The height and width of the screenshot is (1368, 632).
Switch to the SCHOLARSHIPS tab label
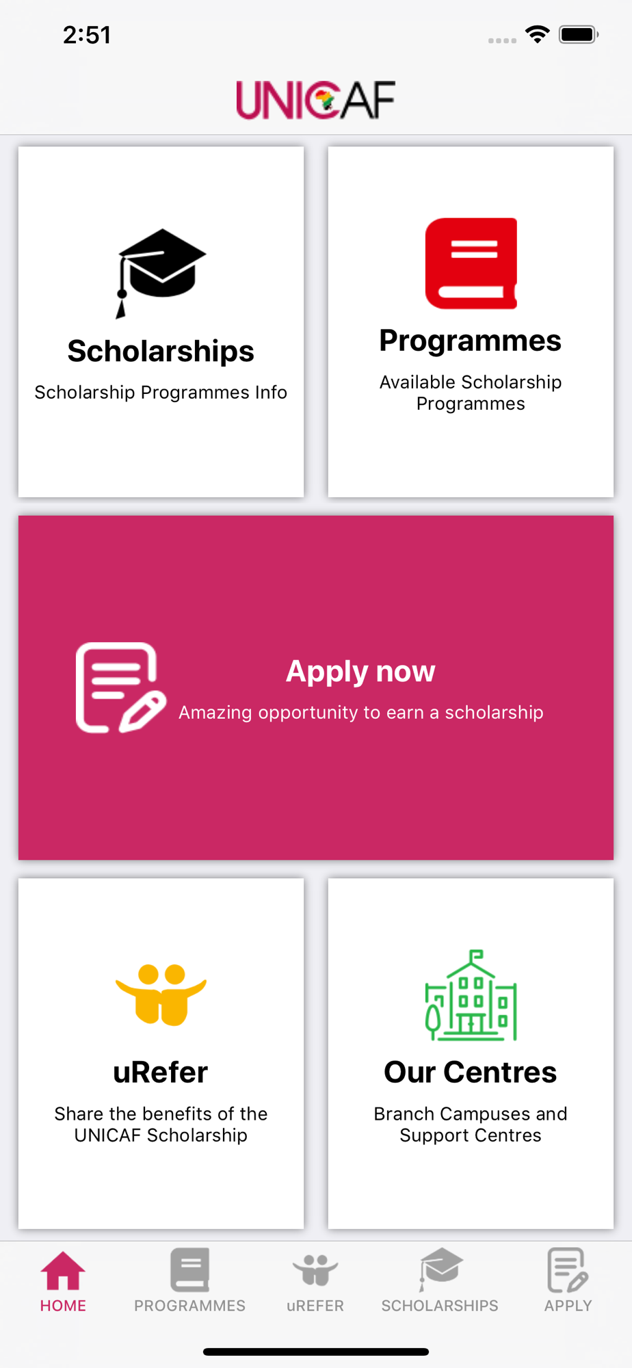440,1306
